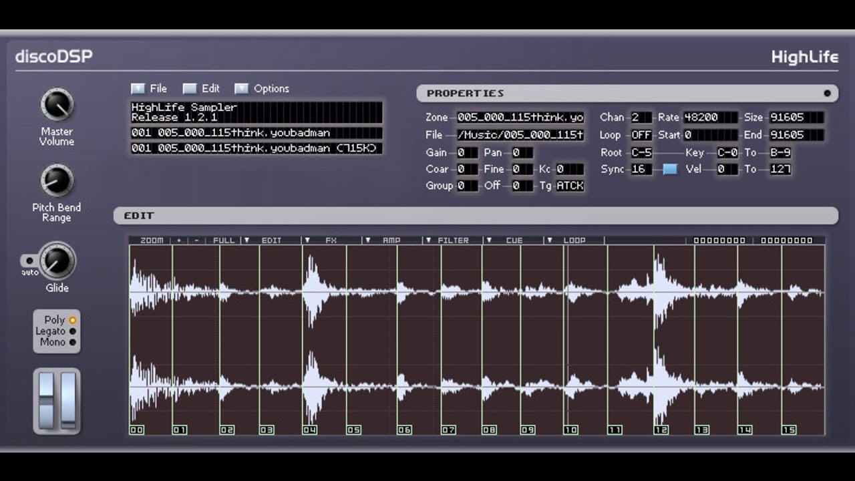855x481 pixels.
Task: Click the Fine tuning value
Action: point(522,170)
